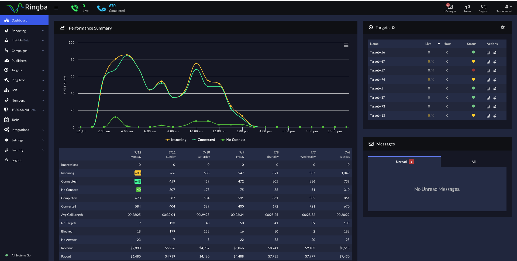This screenshot has height=261, width=517.
Task: Toggle Connected series in chart legend
Action: tap(204, 140)
